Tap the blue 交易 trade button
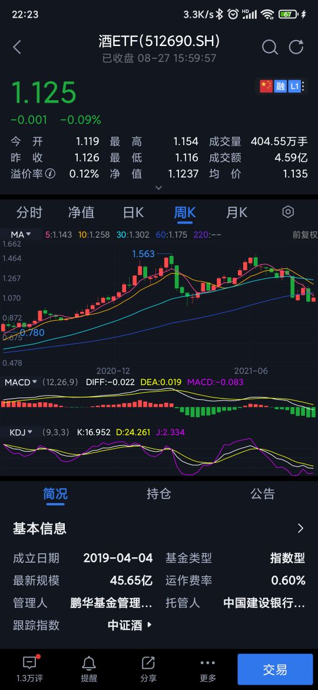The image size is (318, 690). pyautogui.click(x=276, y=669)
